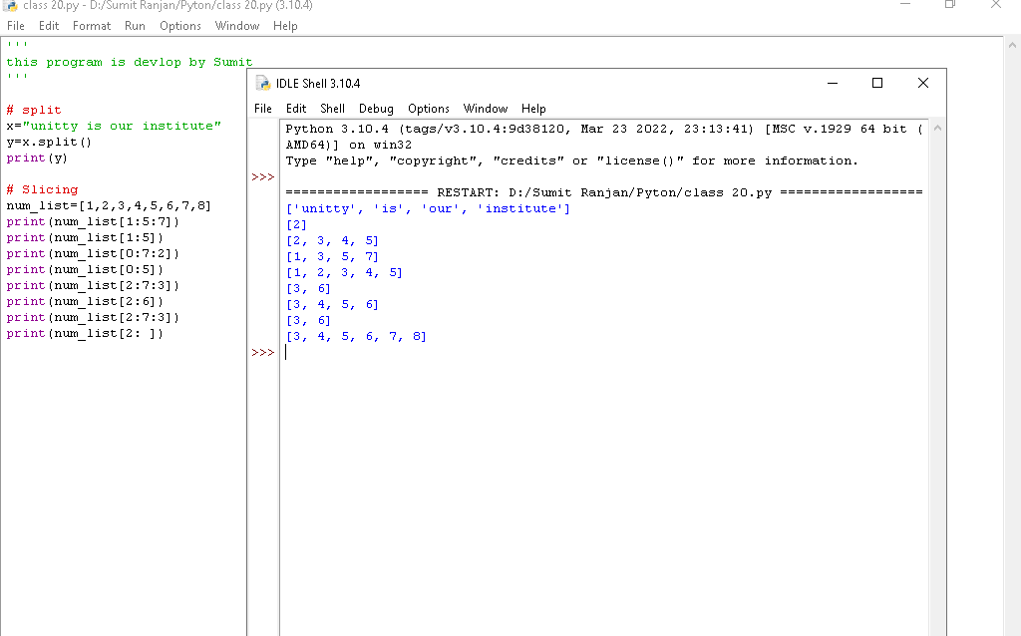Open the Shell menu in IDLE Shell
The image size is (1021, 636).
(332, 109)
